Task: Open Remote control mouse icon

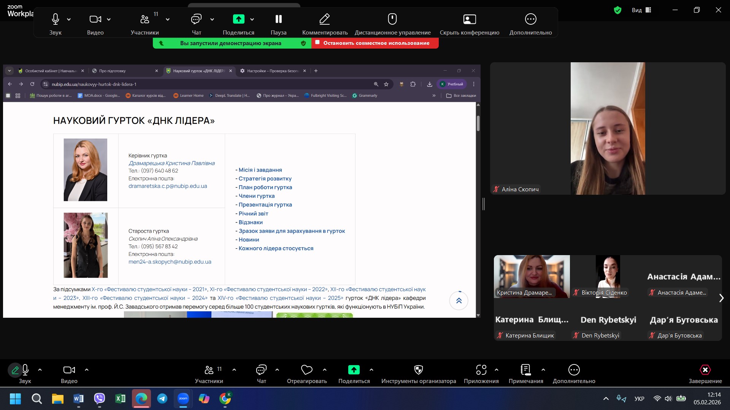Action: point(392,19)
